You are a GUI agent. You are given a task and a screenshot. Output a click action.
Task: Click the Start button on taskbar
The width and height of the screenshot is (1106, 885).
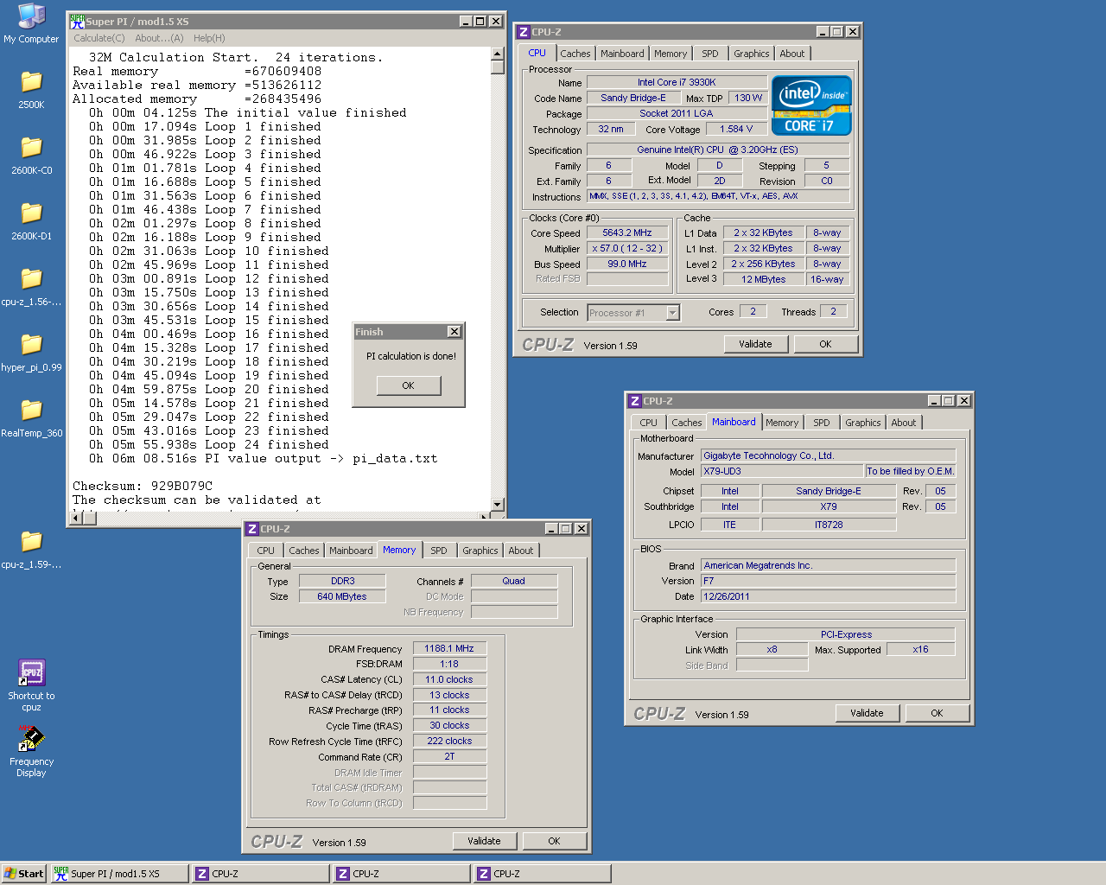click(x=23, y=874)
